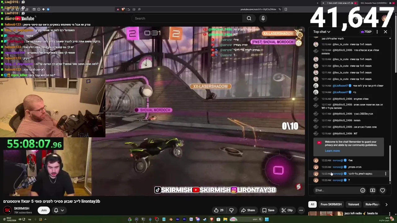Click the 75XP crown badge

pos(366,32)
